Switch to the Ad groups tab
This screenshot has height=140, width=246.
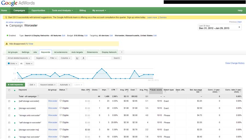pos(13,52)
